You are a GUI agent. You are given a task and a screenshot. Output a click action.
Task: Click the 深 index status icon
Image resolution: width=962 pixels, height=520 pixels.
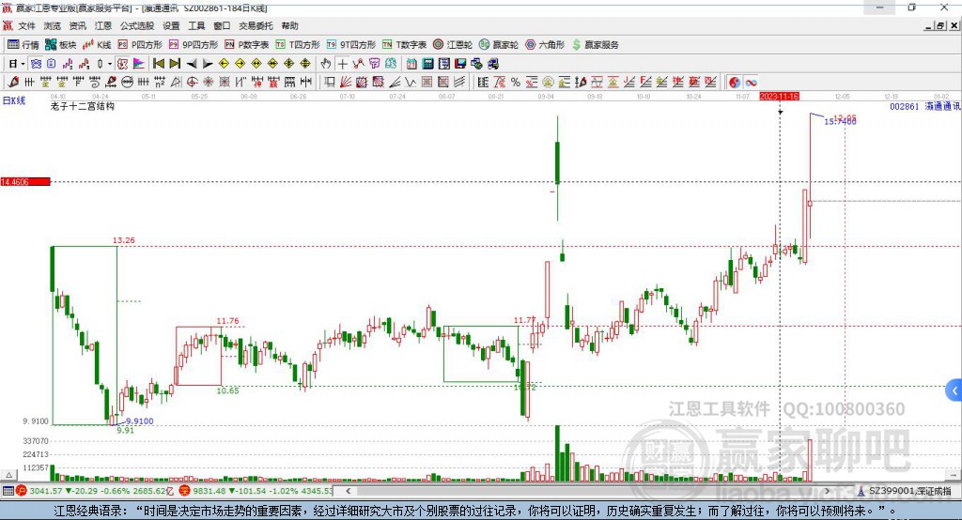point(185,491)
